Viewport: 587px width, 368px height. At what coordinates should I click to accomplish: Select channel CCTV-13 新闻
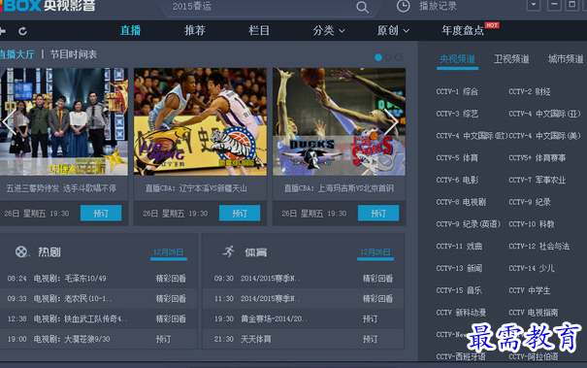[459, 269]
